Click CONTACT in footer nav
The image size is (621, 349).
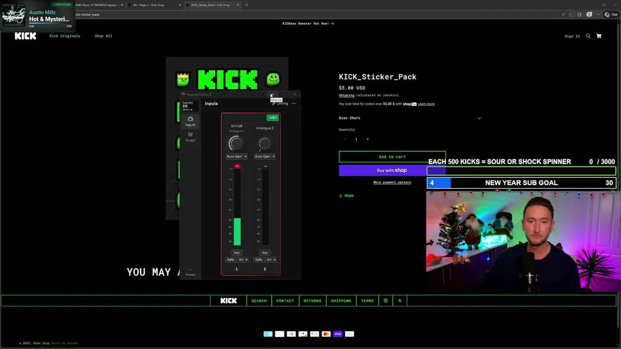285,301
